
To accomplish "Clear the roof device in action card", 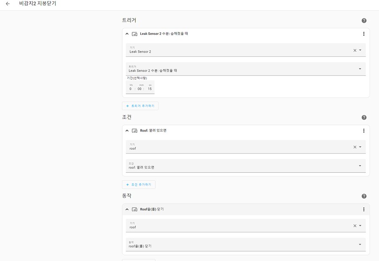I will tap(355, 226).
